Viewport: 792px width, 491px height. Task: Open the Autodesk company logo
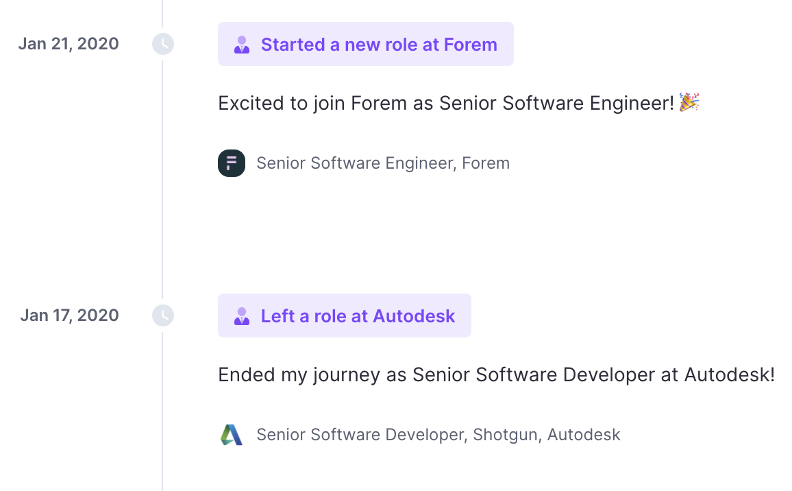pyautogui.click(x=231, y=434)
